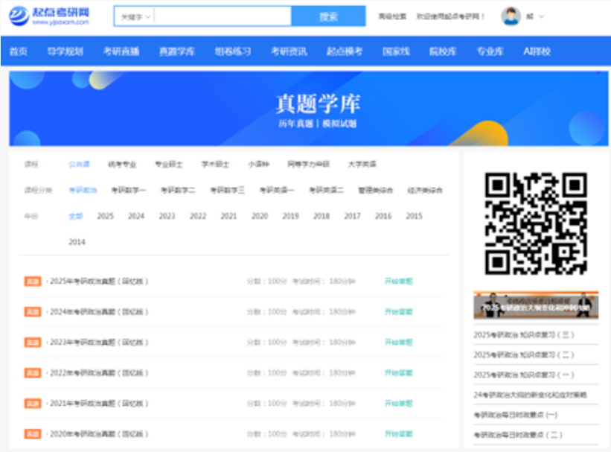
Task: Filter by year 2023
Action: coord(167,217)
